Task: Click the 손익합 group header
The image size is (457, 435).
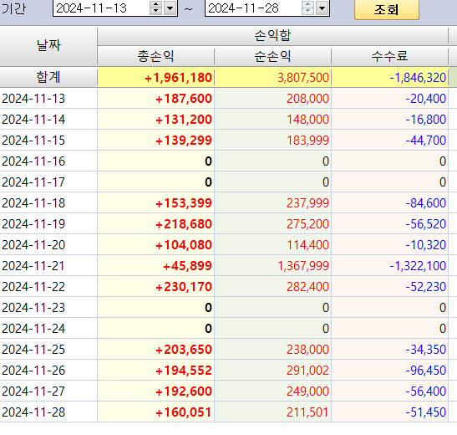Action: pyautogui.click(x=272, y=36)
